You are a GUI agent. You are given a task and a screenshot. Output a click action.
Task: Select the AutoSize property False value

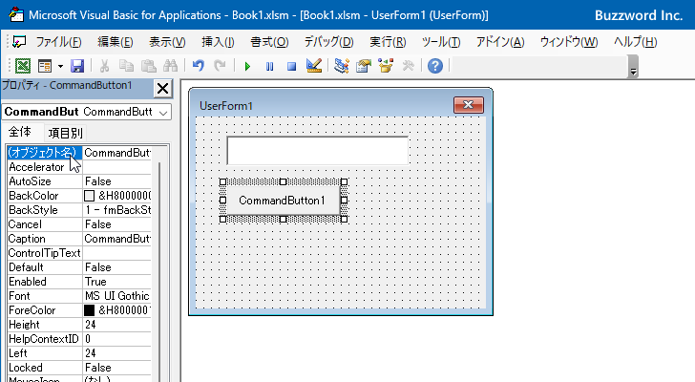pos(117,181)
